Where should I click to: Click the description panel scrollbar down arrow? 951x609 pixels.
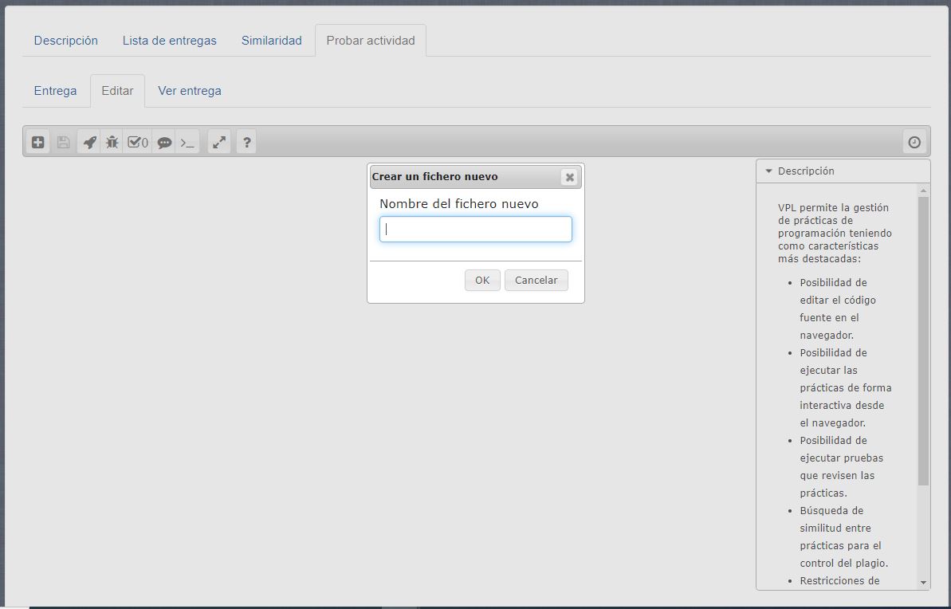(924, 583)
